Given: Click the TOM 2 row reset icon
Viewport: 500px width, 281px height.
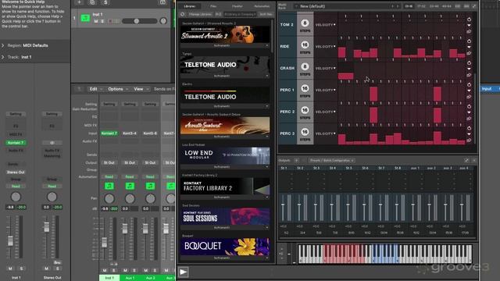Looking at the screenshot, I should pyautogui.click(x=469, y=19).
